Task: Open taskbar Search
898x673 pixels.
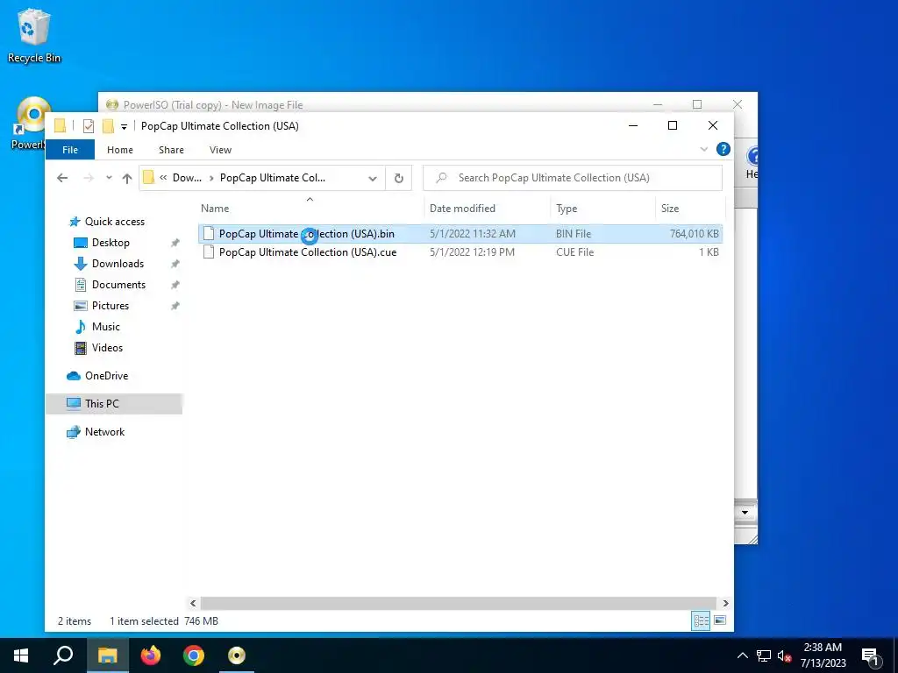Action: (63, 655)
